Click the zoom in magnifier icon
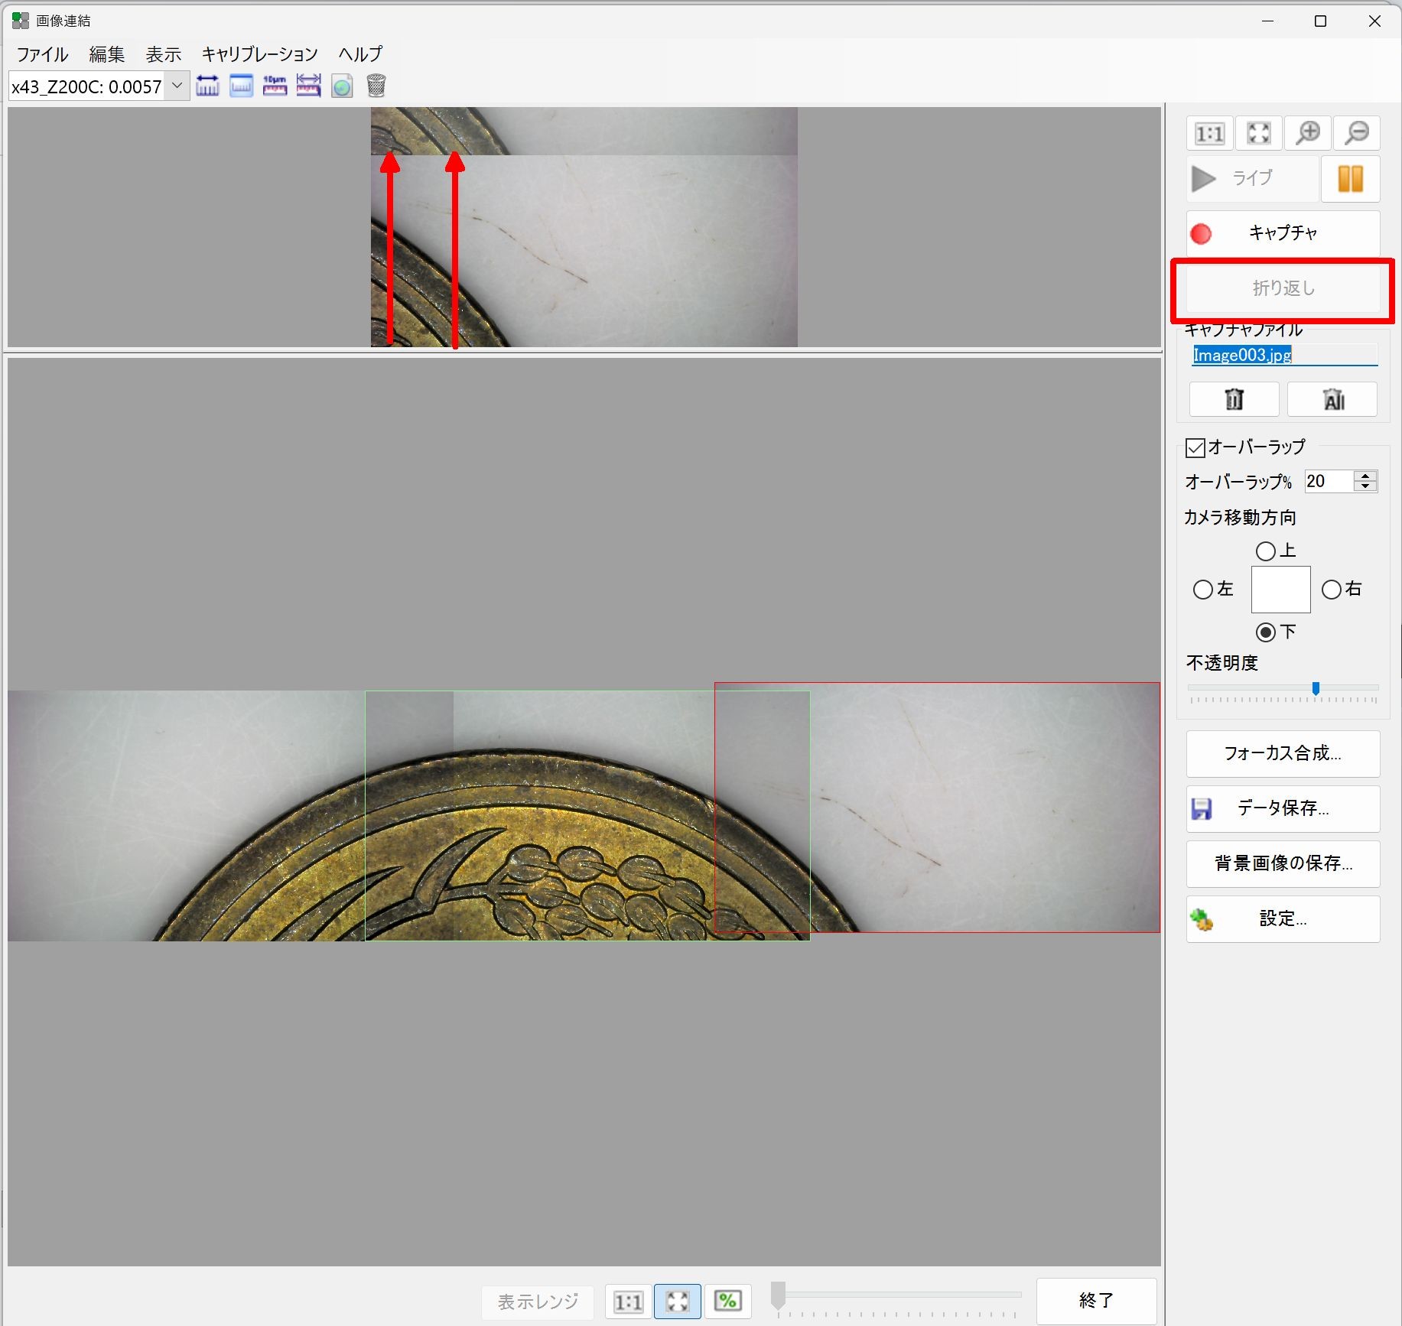Viewport: 1402px width, 1326px height. 1308,134
